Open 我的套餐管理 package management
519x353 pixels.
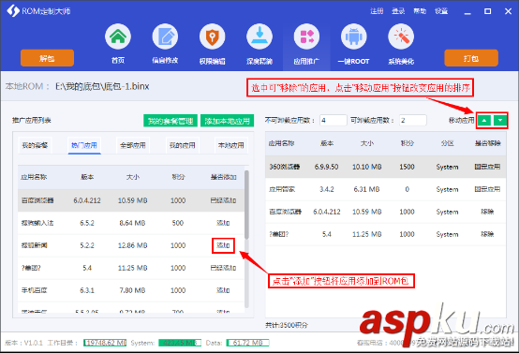(171, 121)
